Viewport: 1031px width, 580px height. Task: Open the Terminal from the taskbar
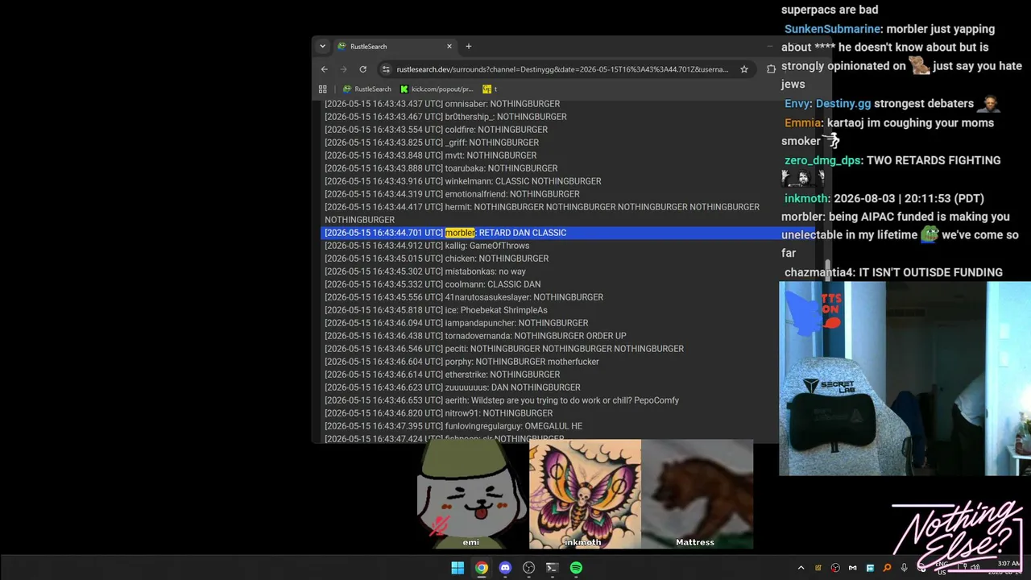pos(552,568)
